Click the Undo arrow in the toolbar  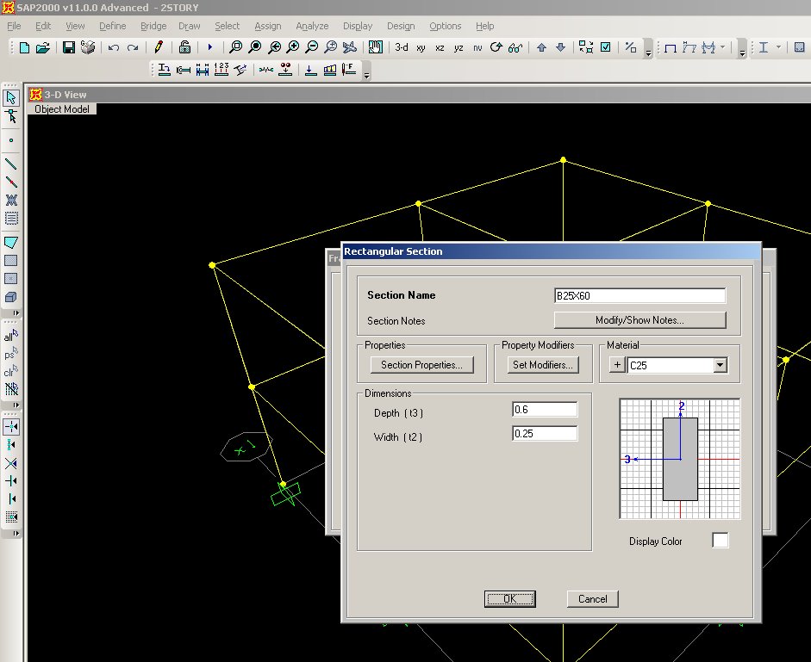[x=114, y=47]
